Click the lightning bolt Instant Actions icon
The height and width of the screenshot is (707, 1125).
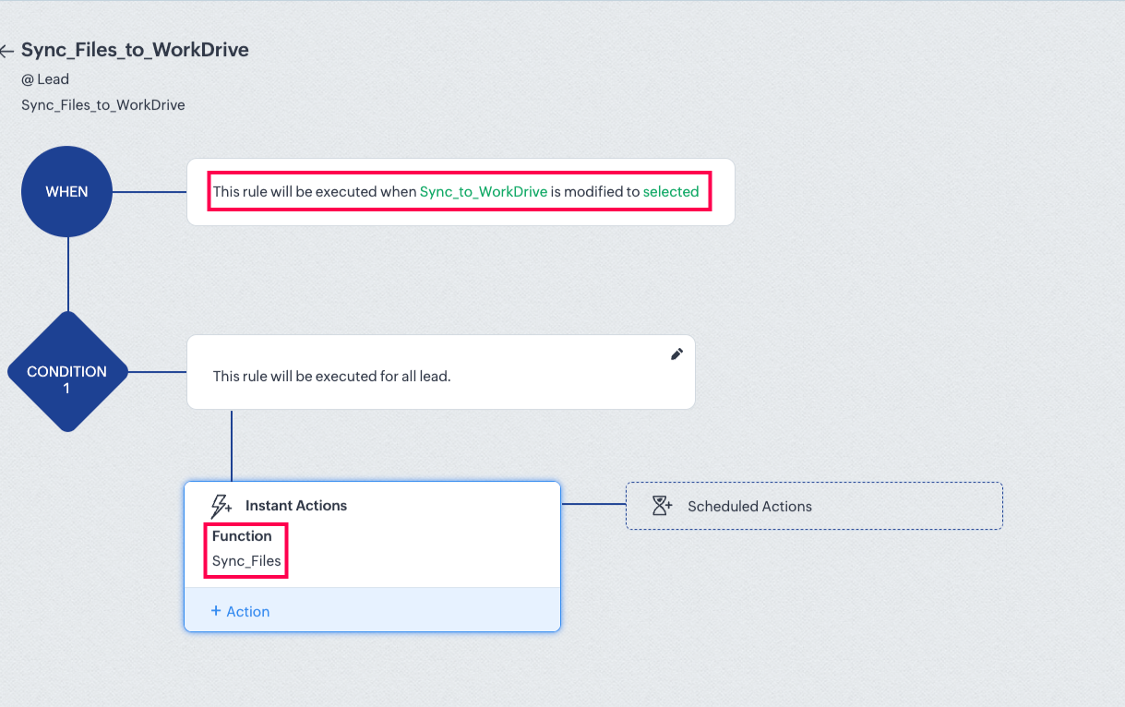[221, 506]
